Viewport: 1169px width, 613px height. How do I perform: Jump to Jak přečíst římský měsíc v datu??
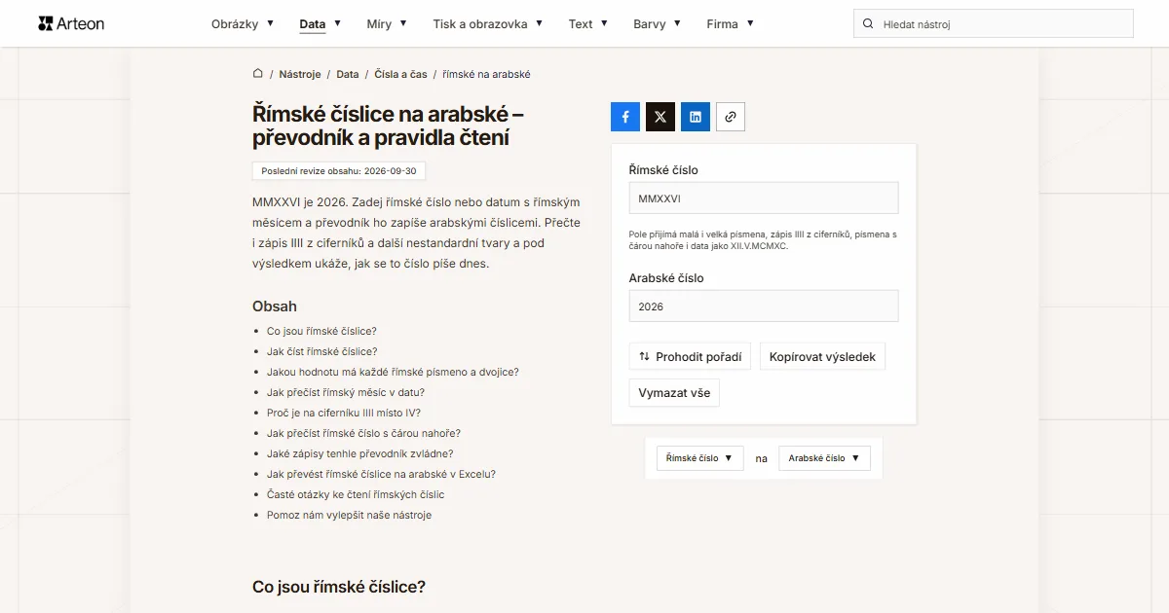pyautogui.click(x=346, y=392)
